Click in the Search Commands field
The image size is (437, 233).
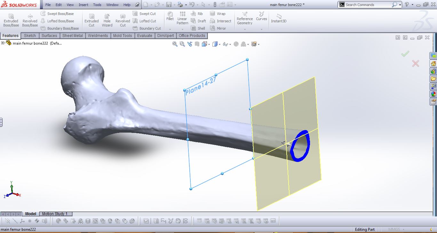click(x=368, y=5)
